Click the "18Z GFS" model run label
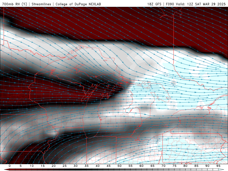The height and width of the screenshot is (171, 228). point(154,4)
